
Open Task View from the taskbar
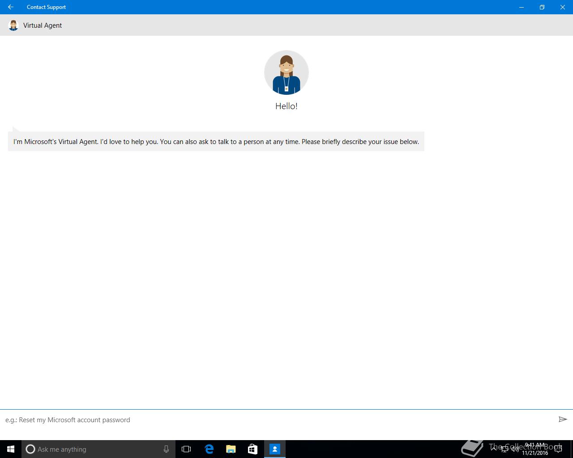tap(186, 449)
